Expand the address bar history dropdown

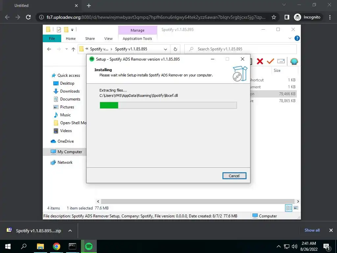point(165,49)
